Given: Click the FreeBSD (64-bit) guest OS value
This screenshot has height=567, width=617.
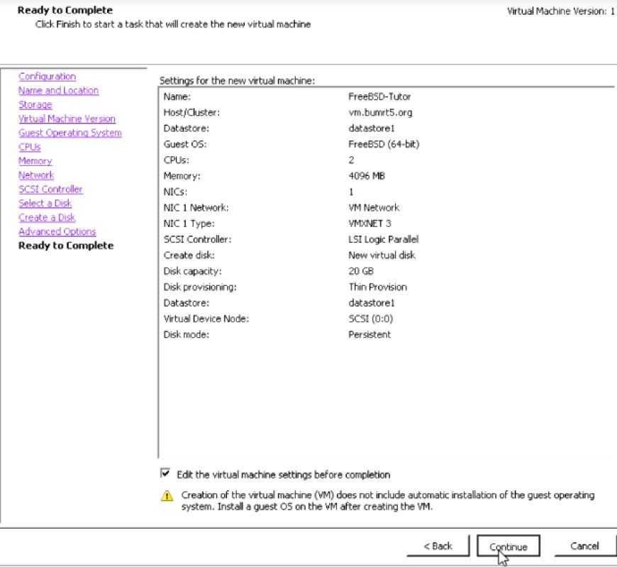Looking at the screenshot, I should [x=384, y=144].
